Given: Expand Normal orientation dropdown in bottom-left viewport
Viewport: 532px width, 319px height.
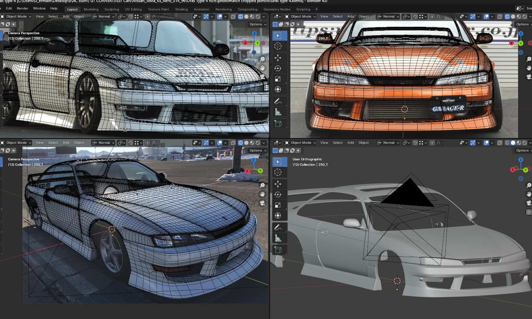Looking at the screenshot, I should pyautogui.click(x=104, y=143).
